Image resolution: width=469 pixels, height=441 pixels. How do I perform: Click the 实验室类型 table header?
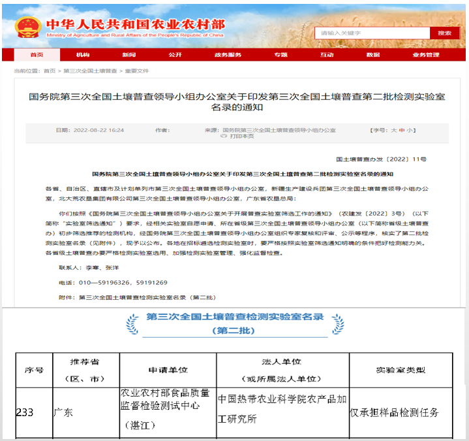401,370
